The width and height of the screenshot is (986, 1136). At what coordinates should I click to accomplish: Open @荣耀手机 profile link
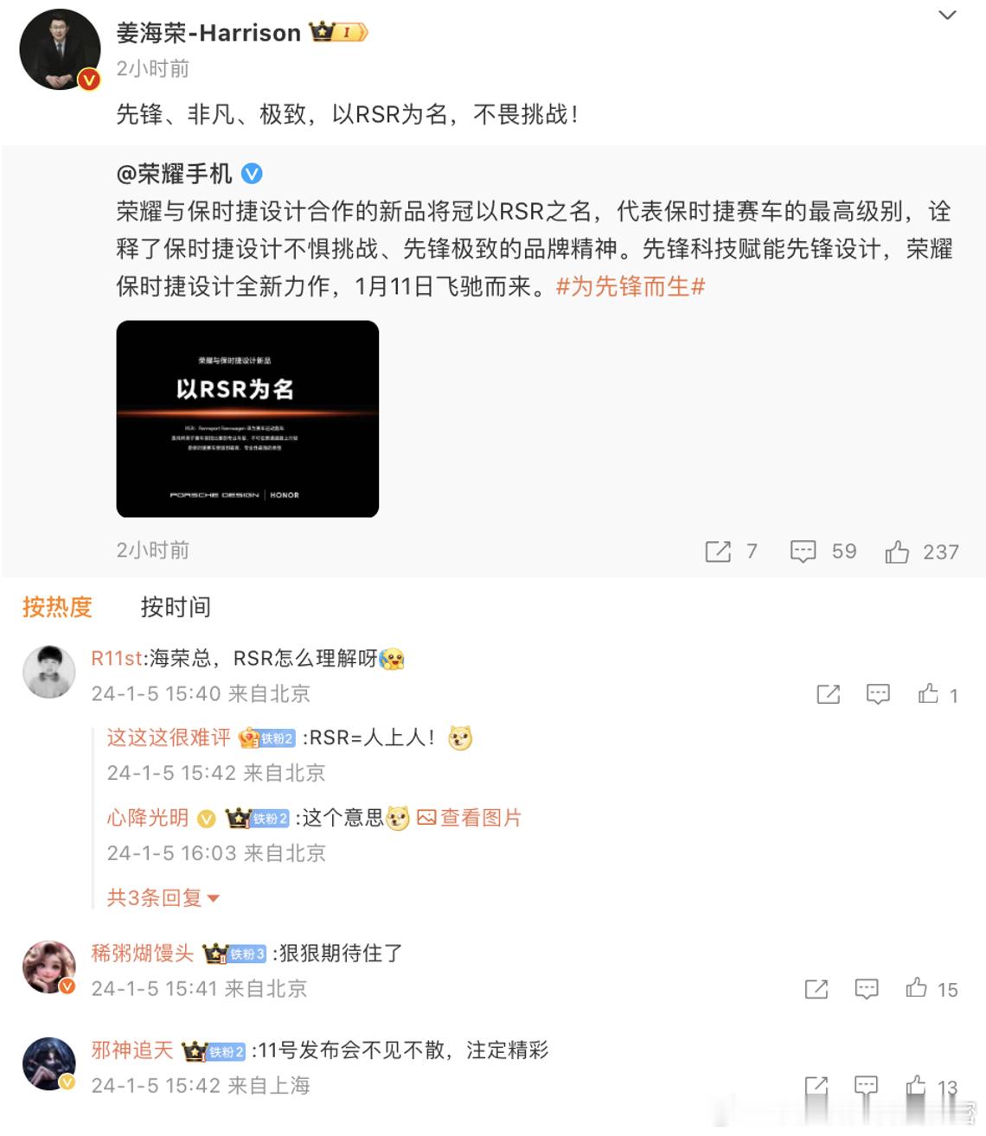[175, 174]
